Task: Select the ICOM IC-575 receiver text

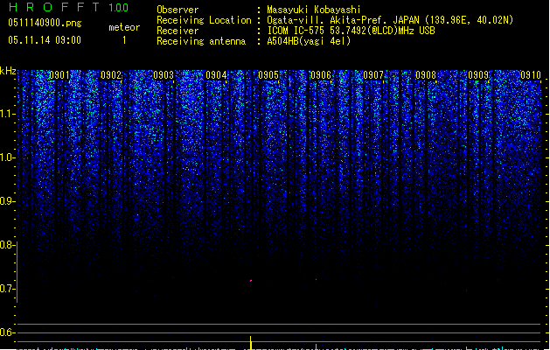Action: pyautogui.click(x=352, y=31)
